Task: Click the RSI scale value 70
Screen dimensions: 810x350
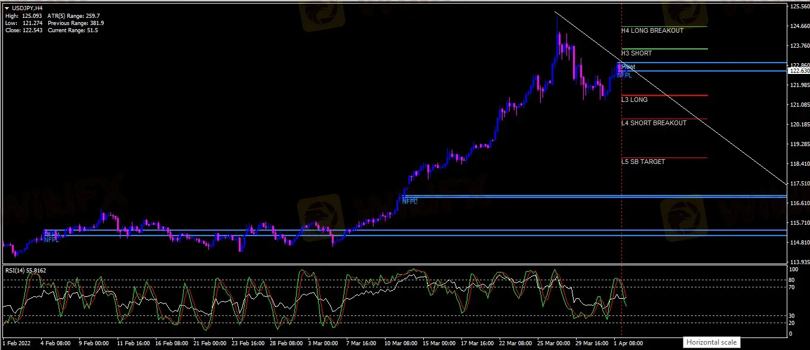Action: coord(793,287)
